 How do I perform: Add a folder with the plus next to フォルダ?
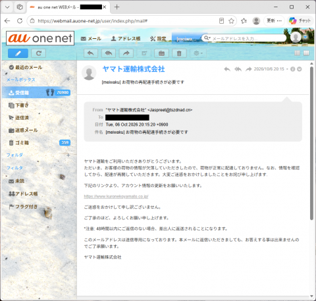(68, 155)
